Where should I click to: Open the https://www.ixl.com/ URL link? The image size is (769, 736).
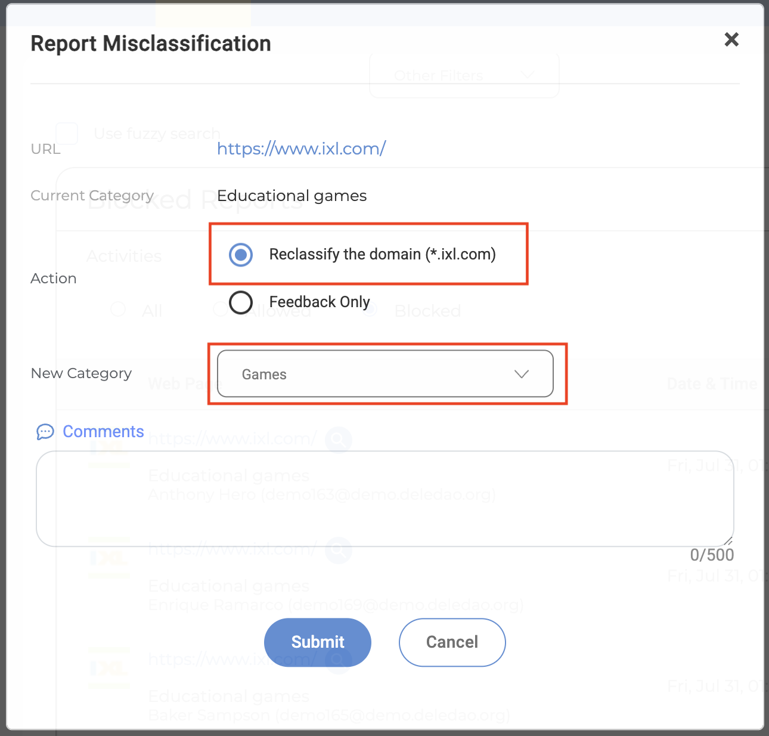301,149
